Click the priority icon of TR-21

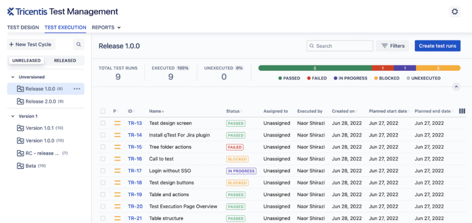(x=117, y=218)
